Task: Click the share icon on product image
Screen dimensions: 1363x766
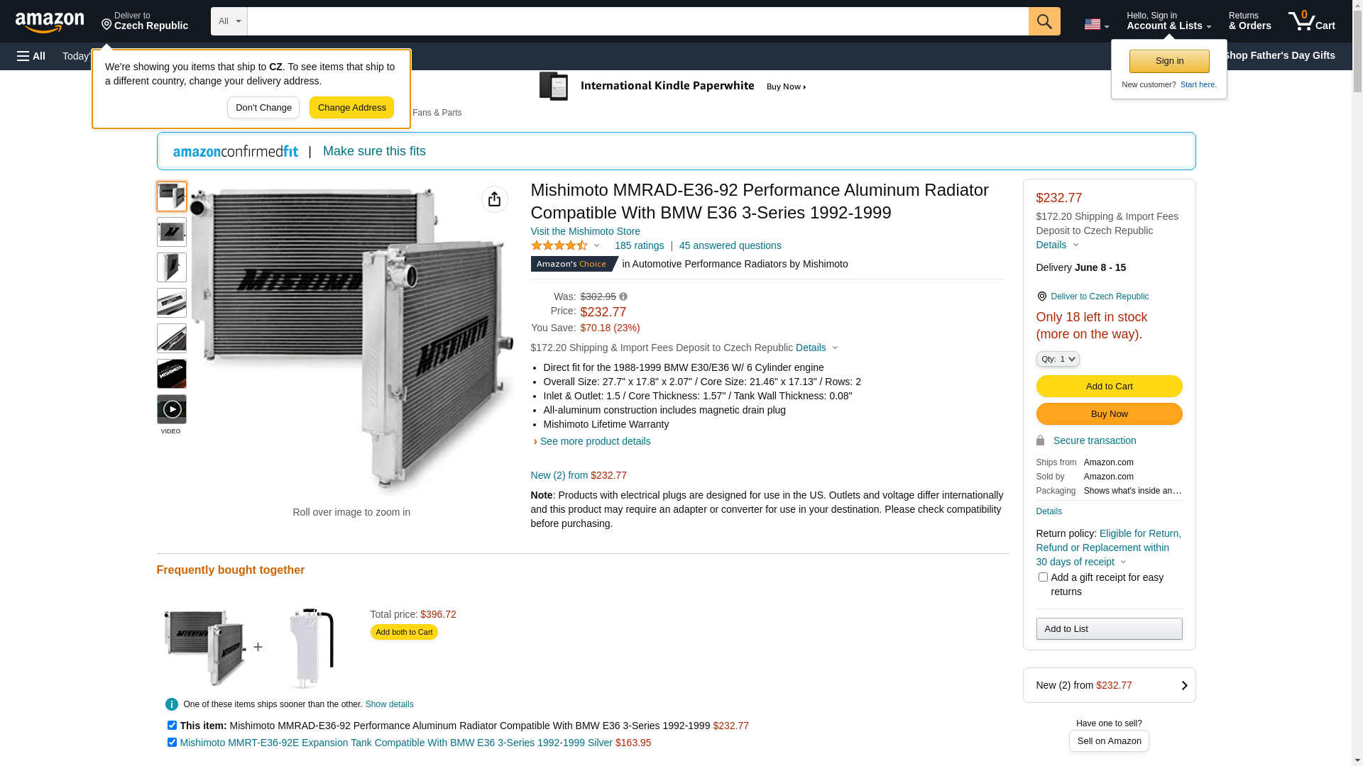Action: pyautogui.click(x=495, y=199)
